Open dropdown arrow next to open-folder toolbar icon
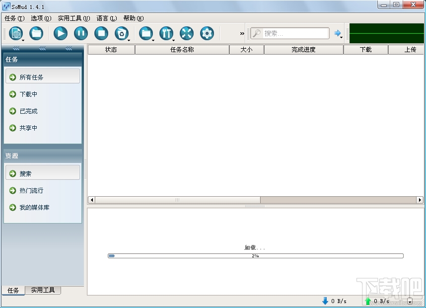 [x=153, y=41]
